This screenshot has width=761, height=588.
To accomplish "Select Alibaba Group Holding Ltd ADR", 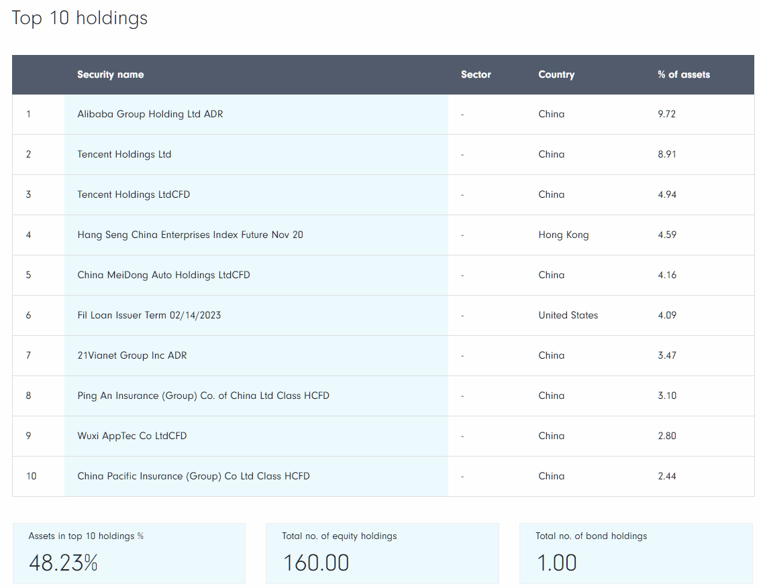I will (150, 114).
